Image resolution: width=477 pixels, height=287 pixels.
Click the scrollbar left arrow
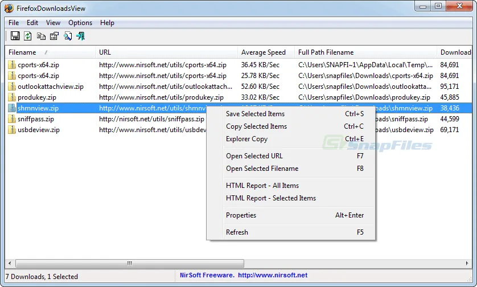tap(10, 263)
